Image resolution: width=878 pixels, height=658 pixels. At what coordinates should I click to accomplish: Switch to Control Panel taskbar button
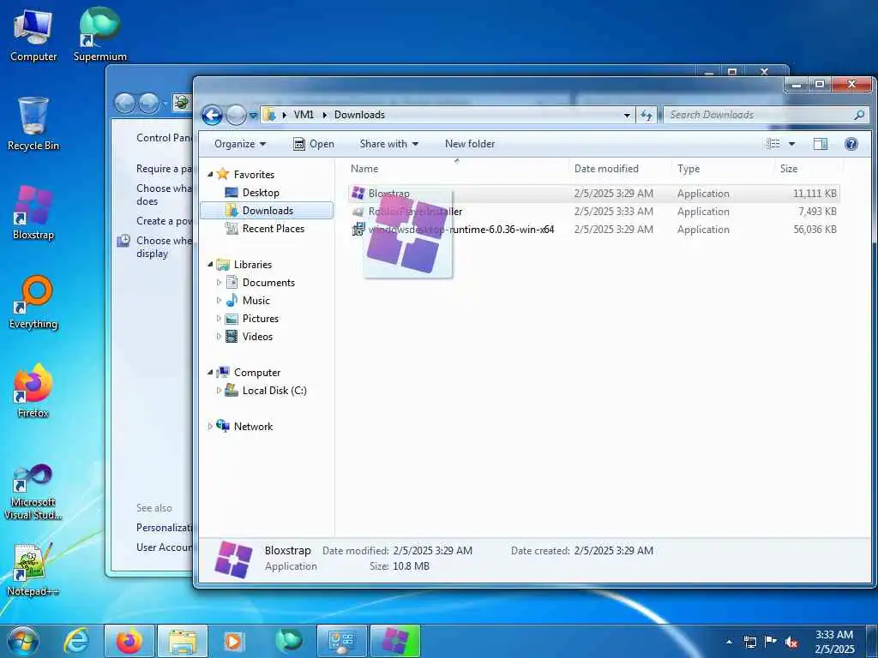(341, 641)
